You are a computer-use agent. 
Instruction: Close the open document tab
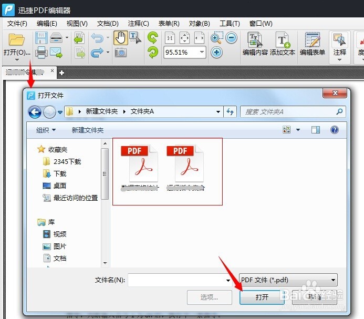(x=52, y=70)
